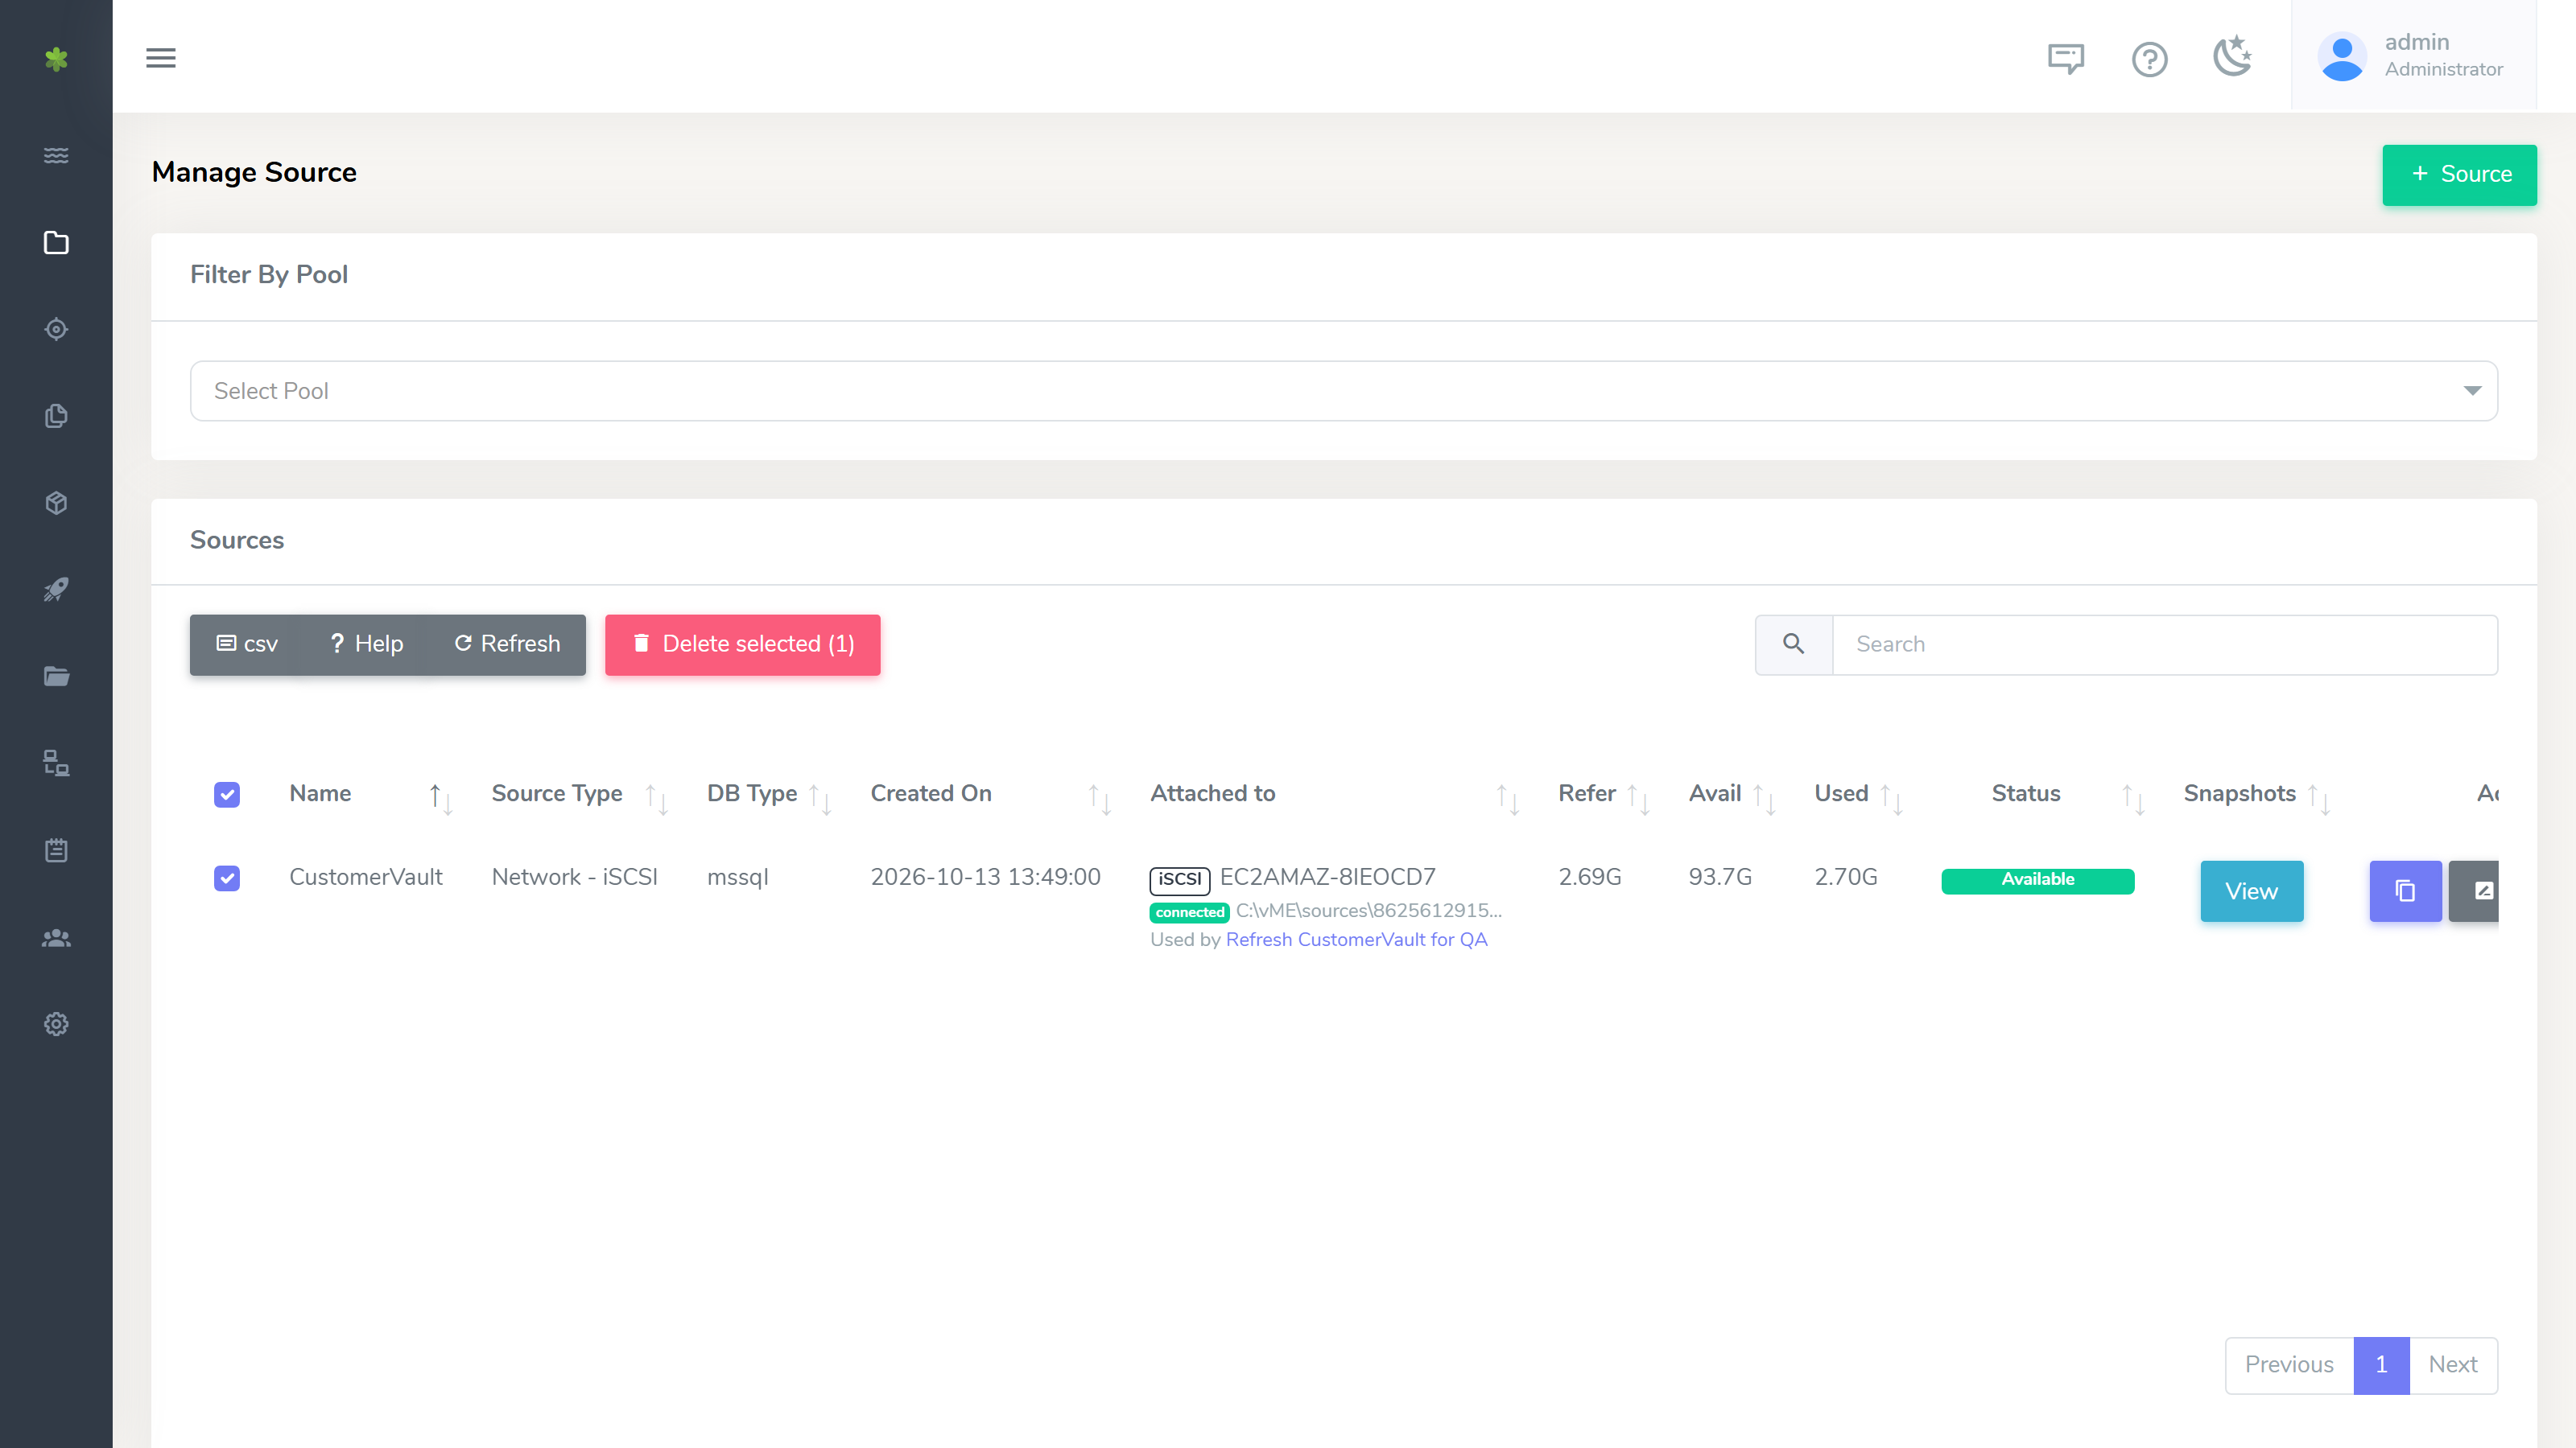Go to Next page
The height and width of the screenshot is (1448, 2576).
click(x=2453, y=1365)
